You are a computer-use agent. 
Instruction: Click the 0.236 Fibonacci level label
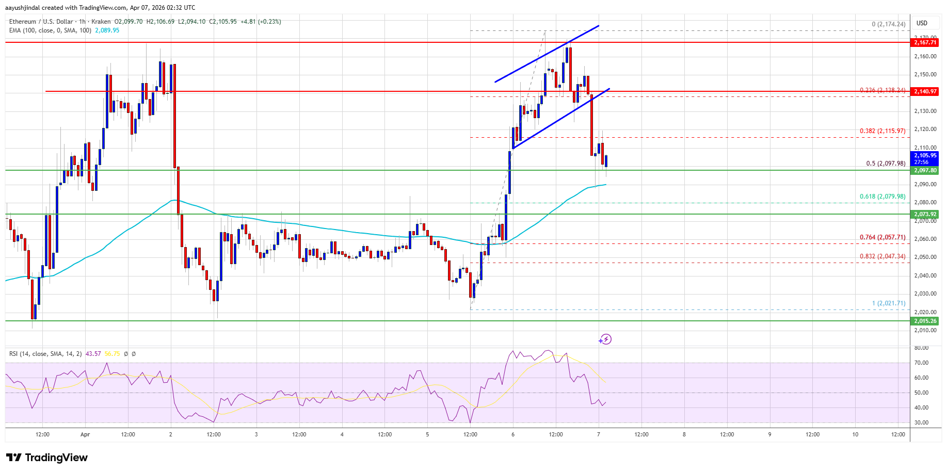tap(882, 90)
